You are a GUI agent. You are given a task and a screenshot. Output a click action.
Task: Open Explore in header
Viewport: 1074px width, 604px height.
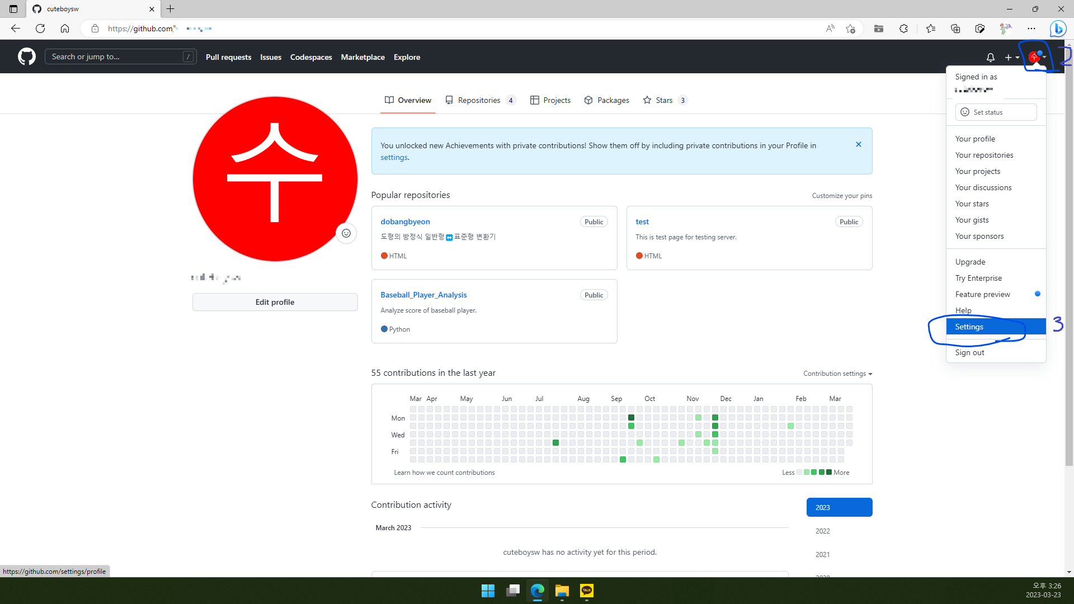[x=407, y=57]
